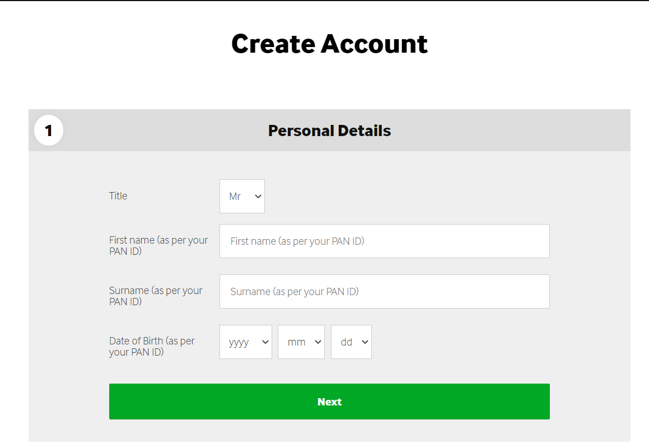Select the Mr value in Title box
The image size is (649, 448).
point(235,197)
